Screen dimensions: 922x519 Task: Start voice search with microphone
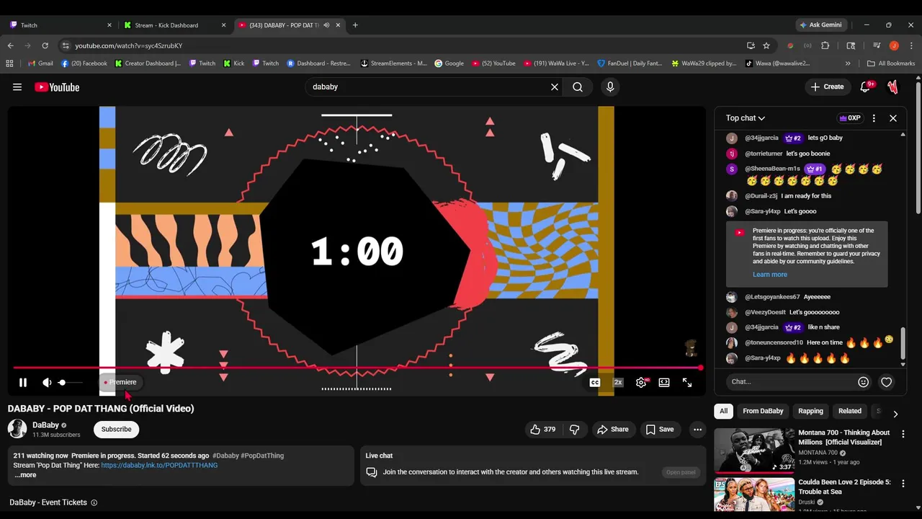click(610, 86)
